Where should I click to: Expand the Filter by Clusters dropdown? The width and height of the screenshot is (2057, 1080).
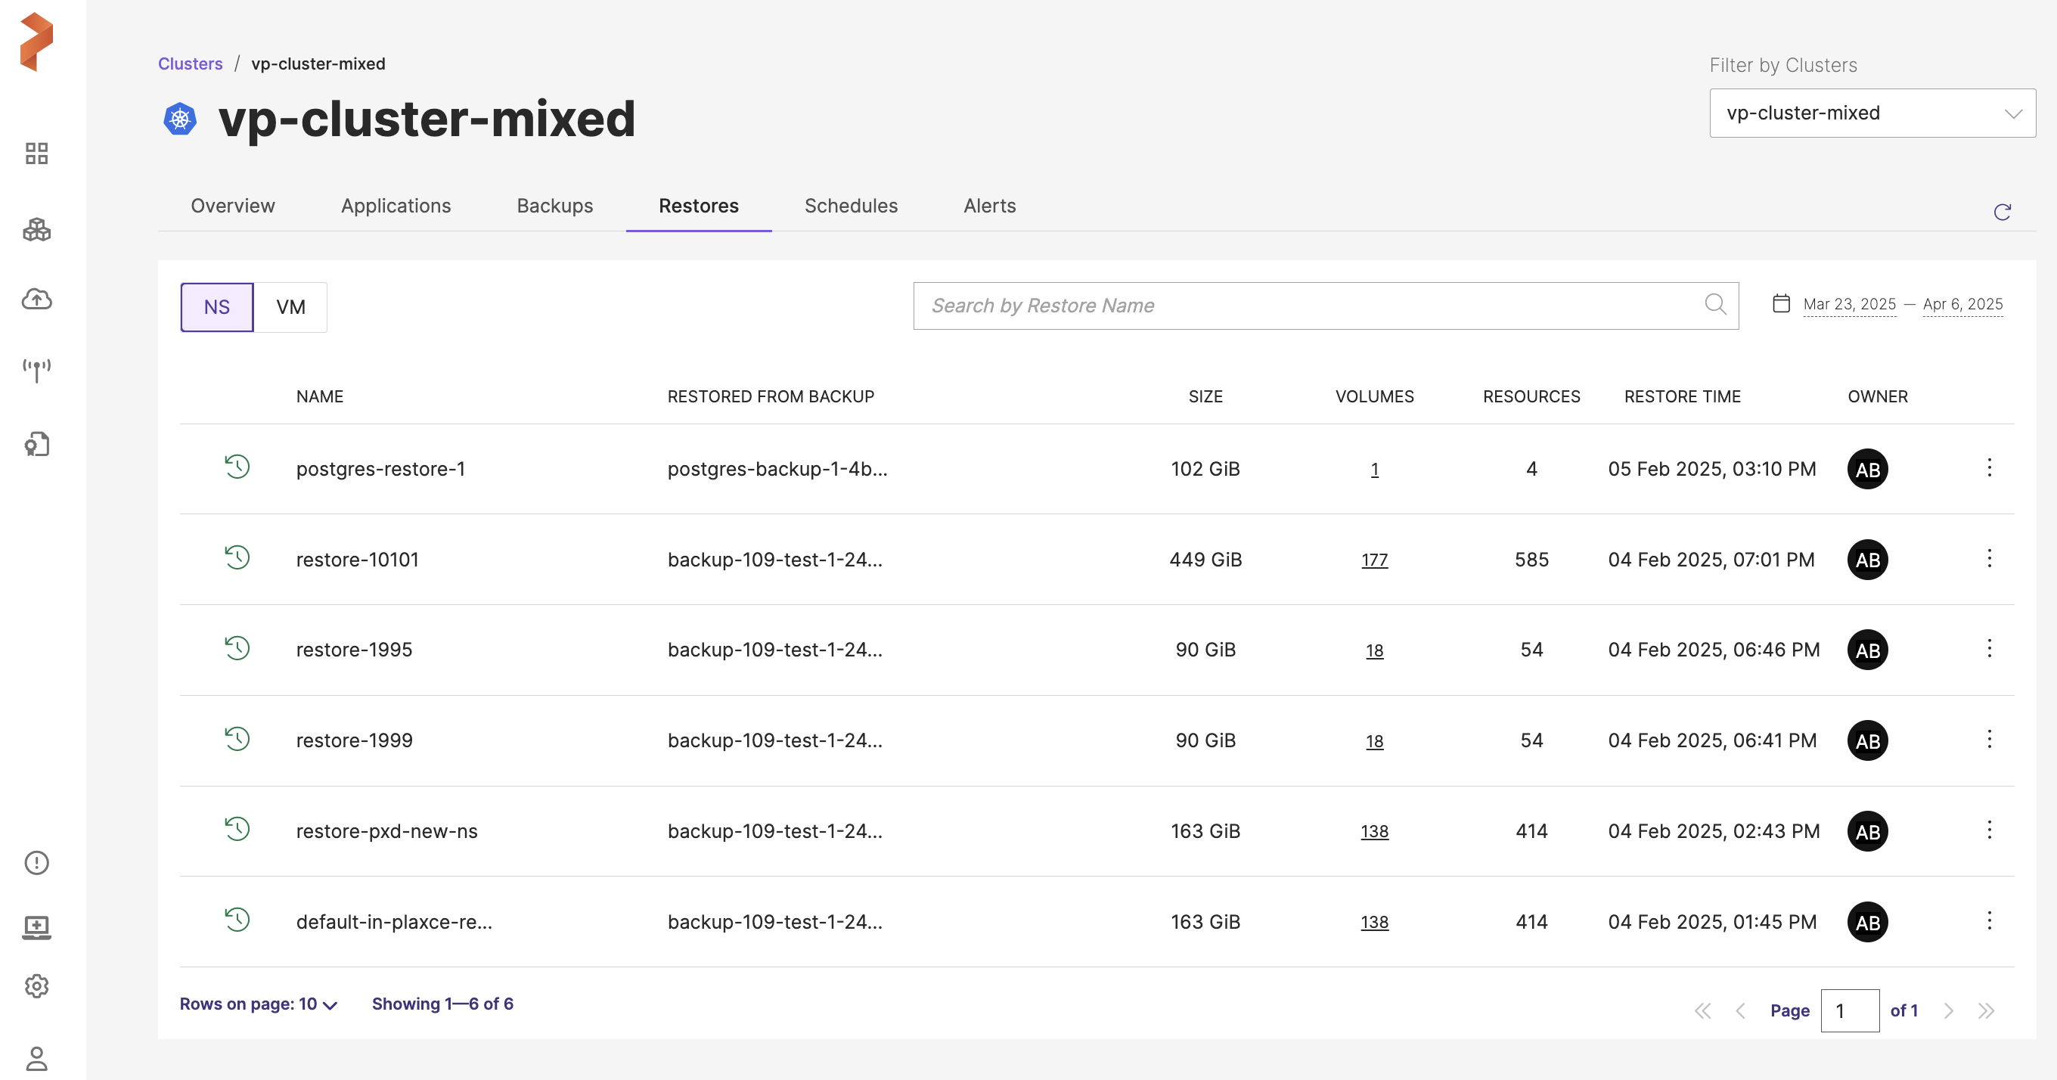click(x=1872, y=113)
